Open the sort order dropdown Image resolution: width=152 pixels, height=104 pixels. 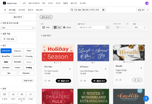click(140, 28)
